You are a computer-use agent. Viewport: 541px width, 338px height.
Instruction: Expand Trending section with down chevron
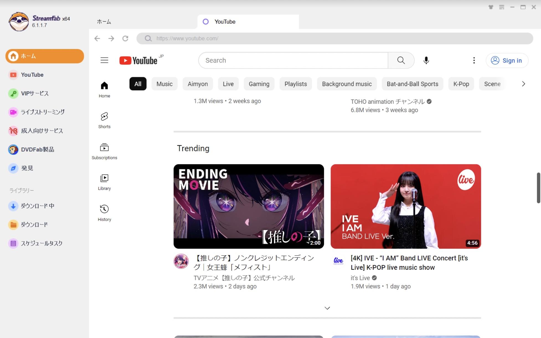pos(327,308)
